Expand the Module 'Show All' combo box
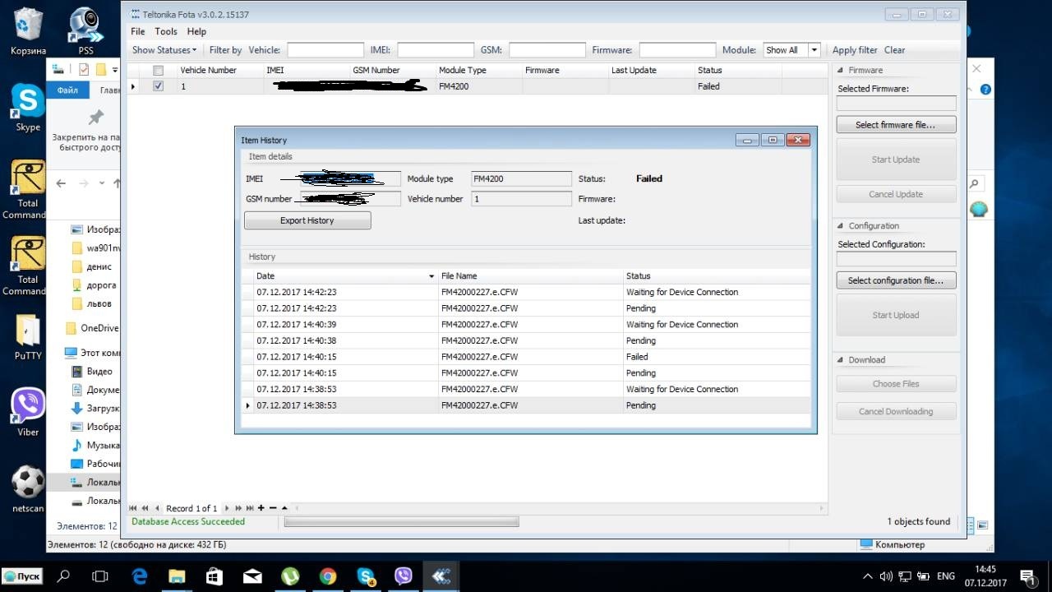The width and height of the screenshot is (1052, 592). (x=814, y=50)
